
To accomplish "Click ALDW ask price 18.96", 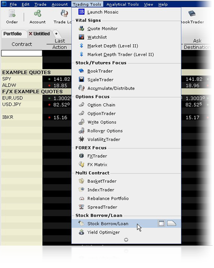I will 192,85.
